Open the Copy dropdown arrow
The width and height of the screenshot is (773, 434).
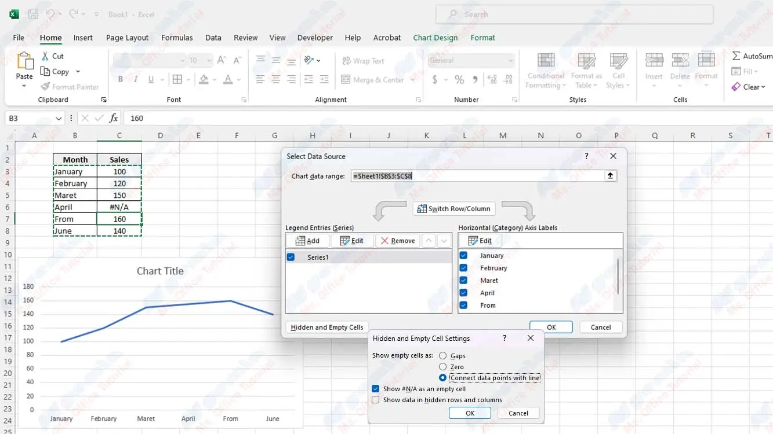[x=78, y=72]
